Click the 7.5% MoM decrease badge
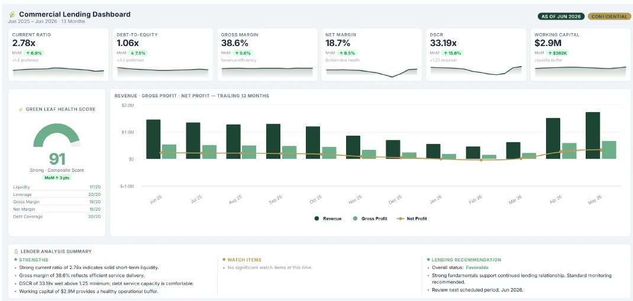Screen dimensions: 633x301 [138, 53]
